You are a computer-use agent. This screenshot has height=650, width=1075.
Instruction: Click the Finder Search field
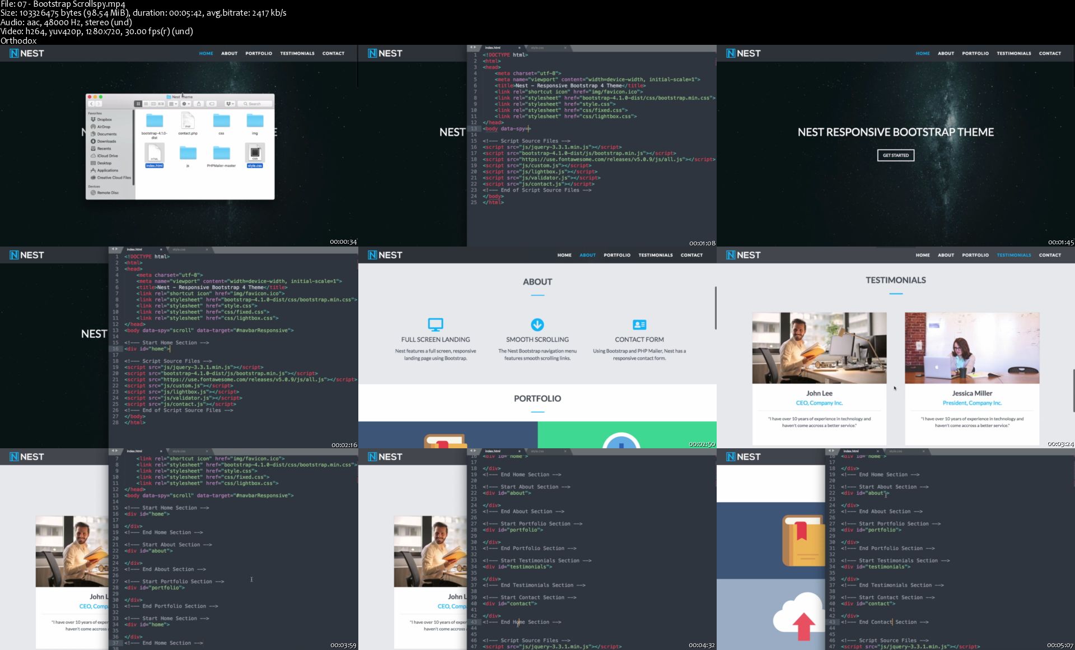[255, 104]
